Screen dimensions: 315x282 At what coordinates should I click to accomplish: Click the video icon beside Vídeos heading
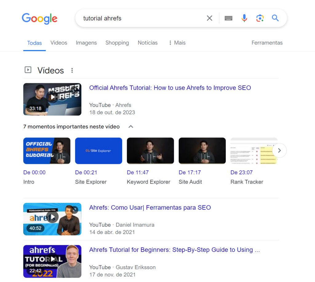tap(28, 70)
